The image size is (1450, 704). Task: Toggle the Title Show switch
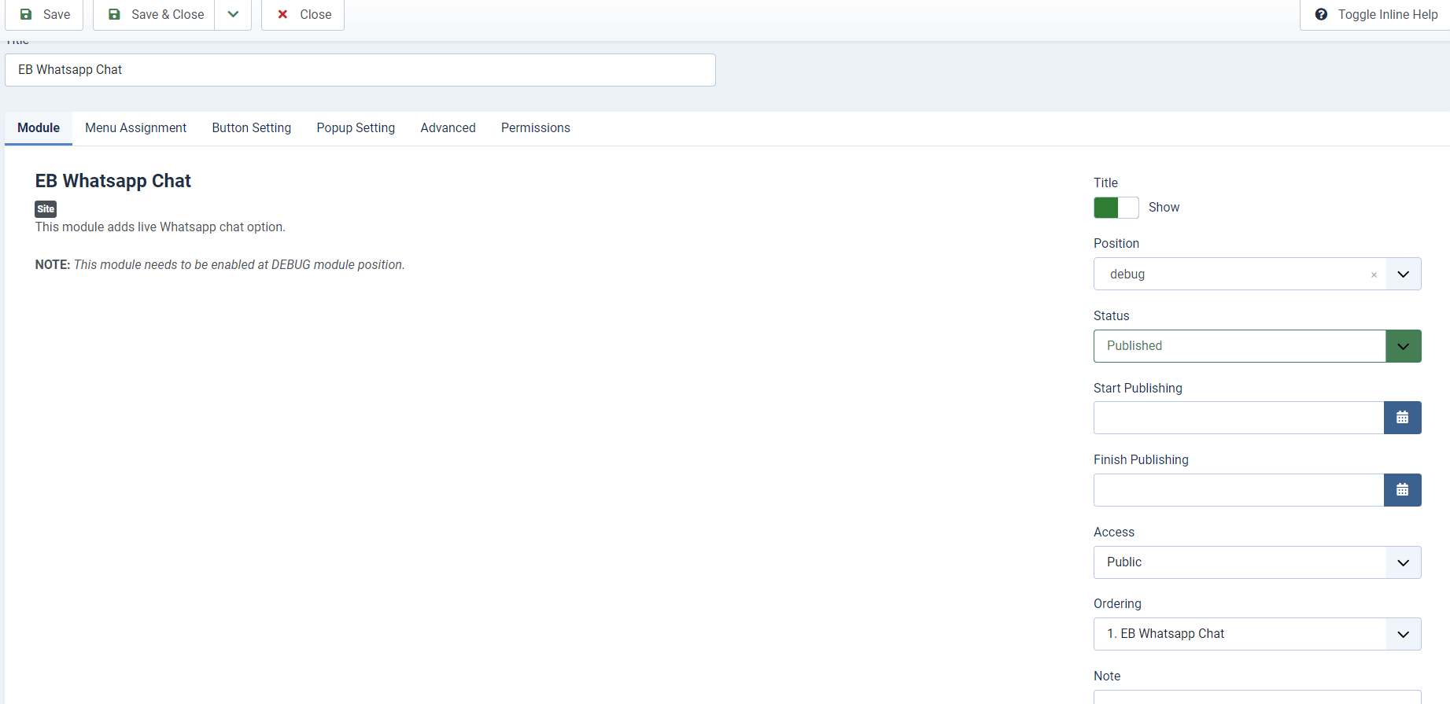click(x=1116, y=208)
